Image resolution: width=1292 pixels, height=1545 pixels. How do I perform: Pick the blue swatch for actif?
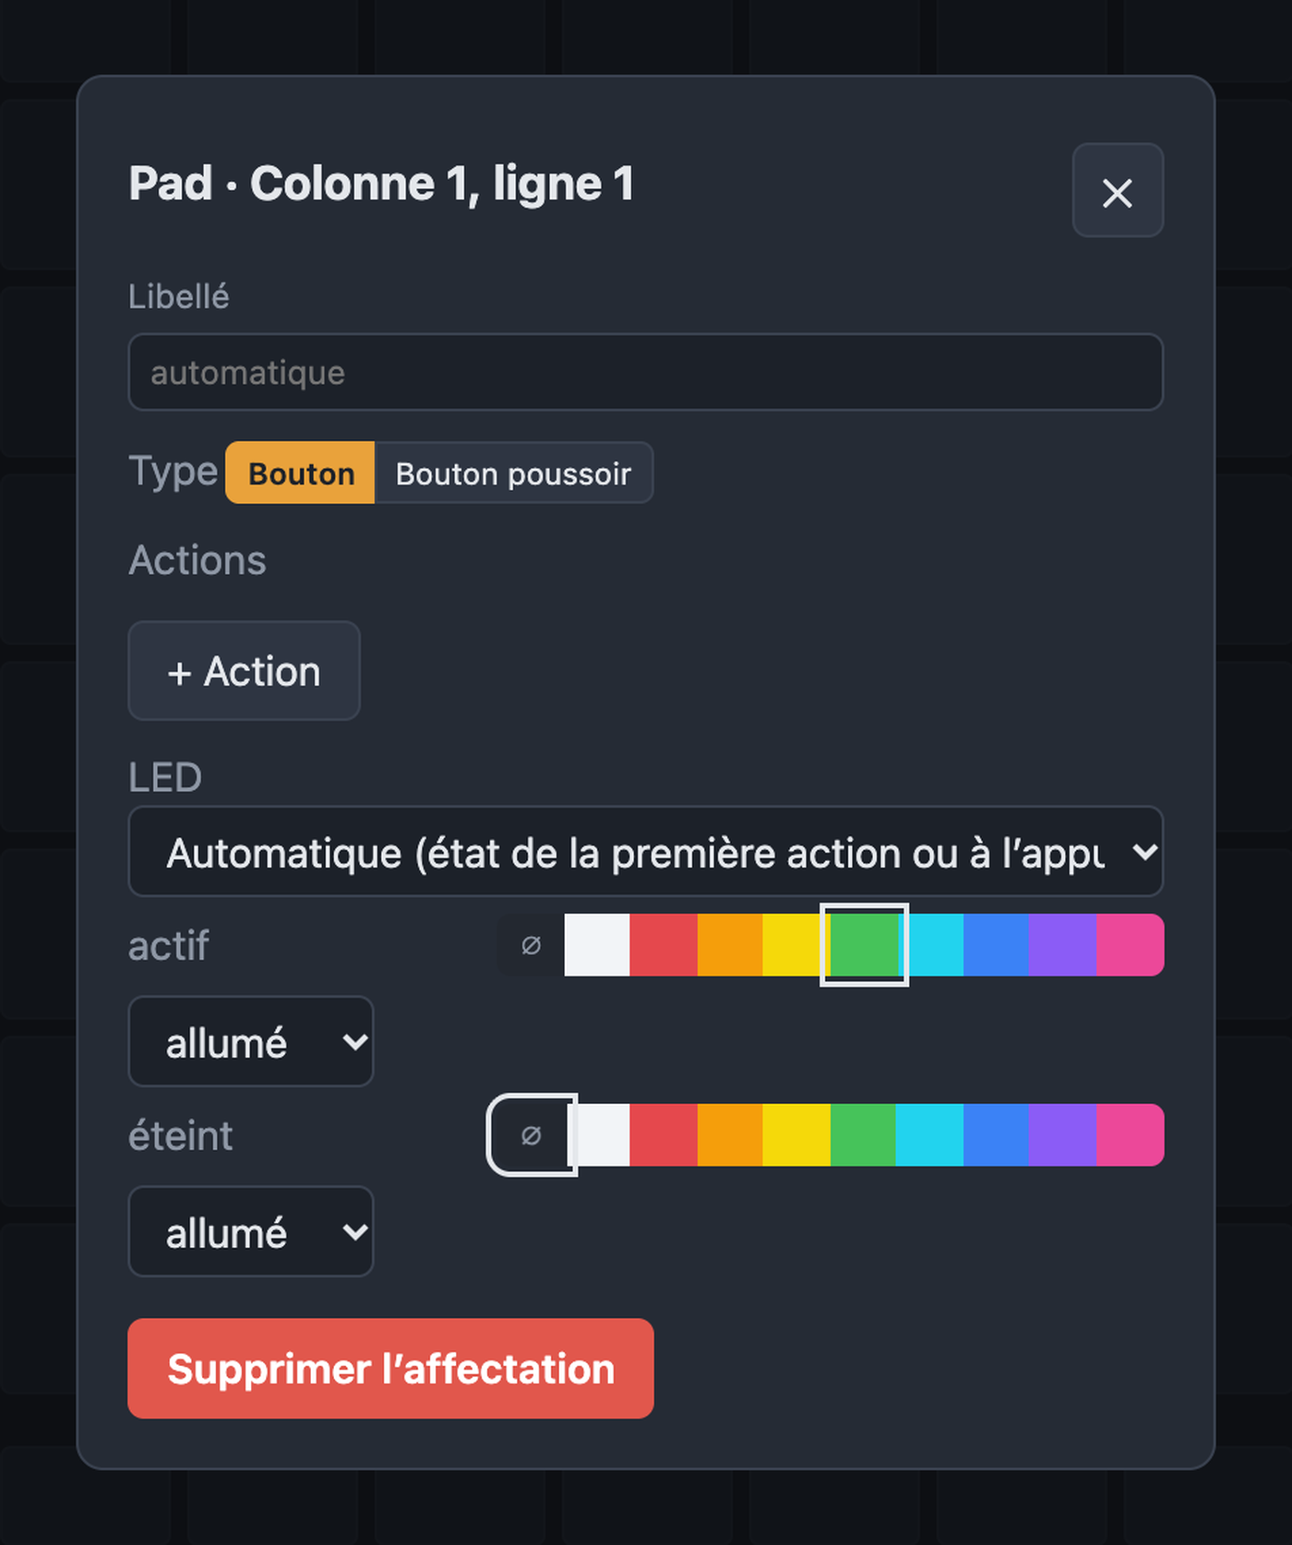tap(997, 945)
